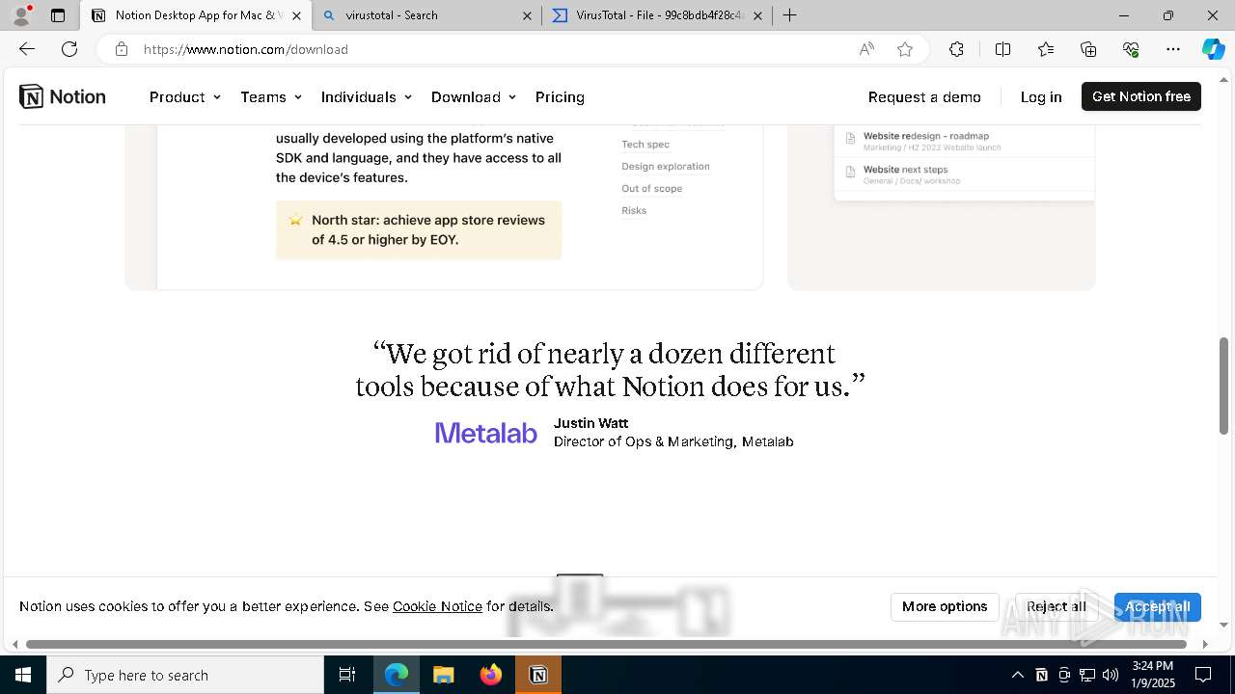
Task: Open the notification center icon
Action: pos(1203,675)
